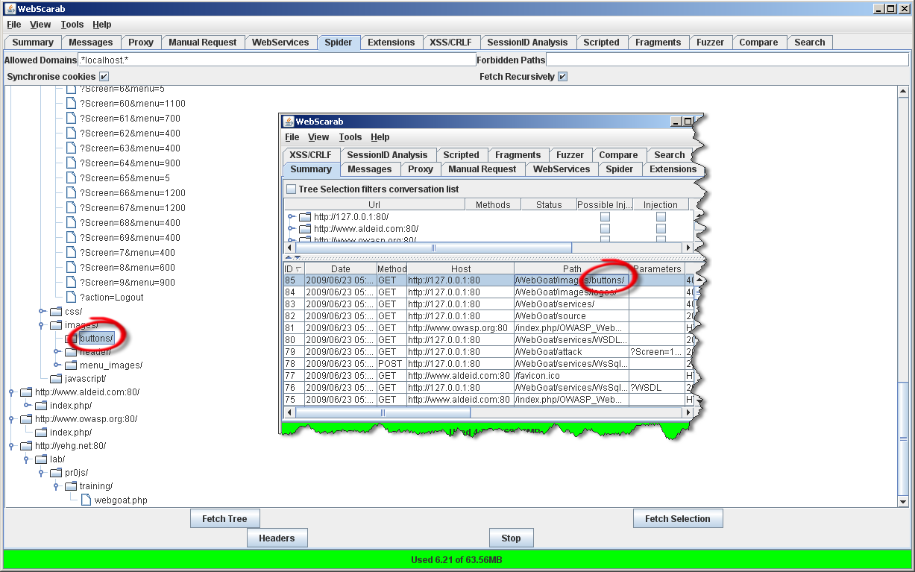Switch to the SessionID Analysis tab in the main tab row
Image resolution: width=915 pixels, height=572 pixels.
pyautogui.click(x=526, y=43)
